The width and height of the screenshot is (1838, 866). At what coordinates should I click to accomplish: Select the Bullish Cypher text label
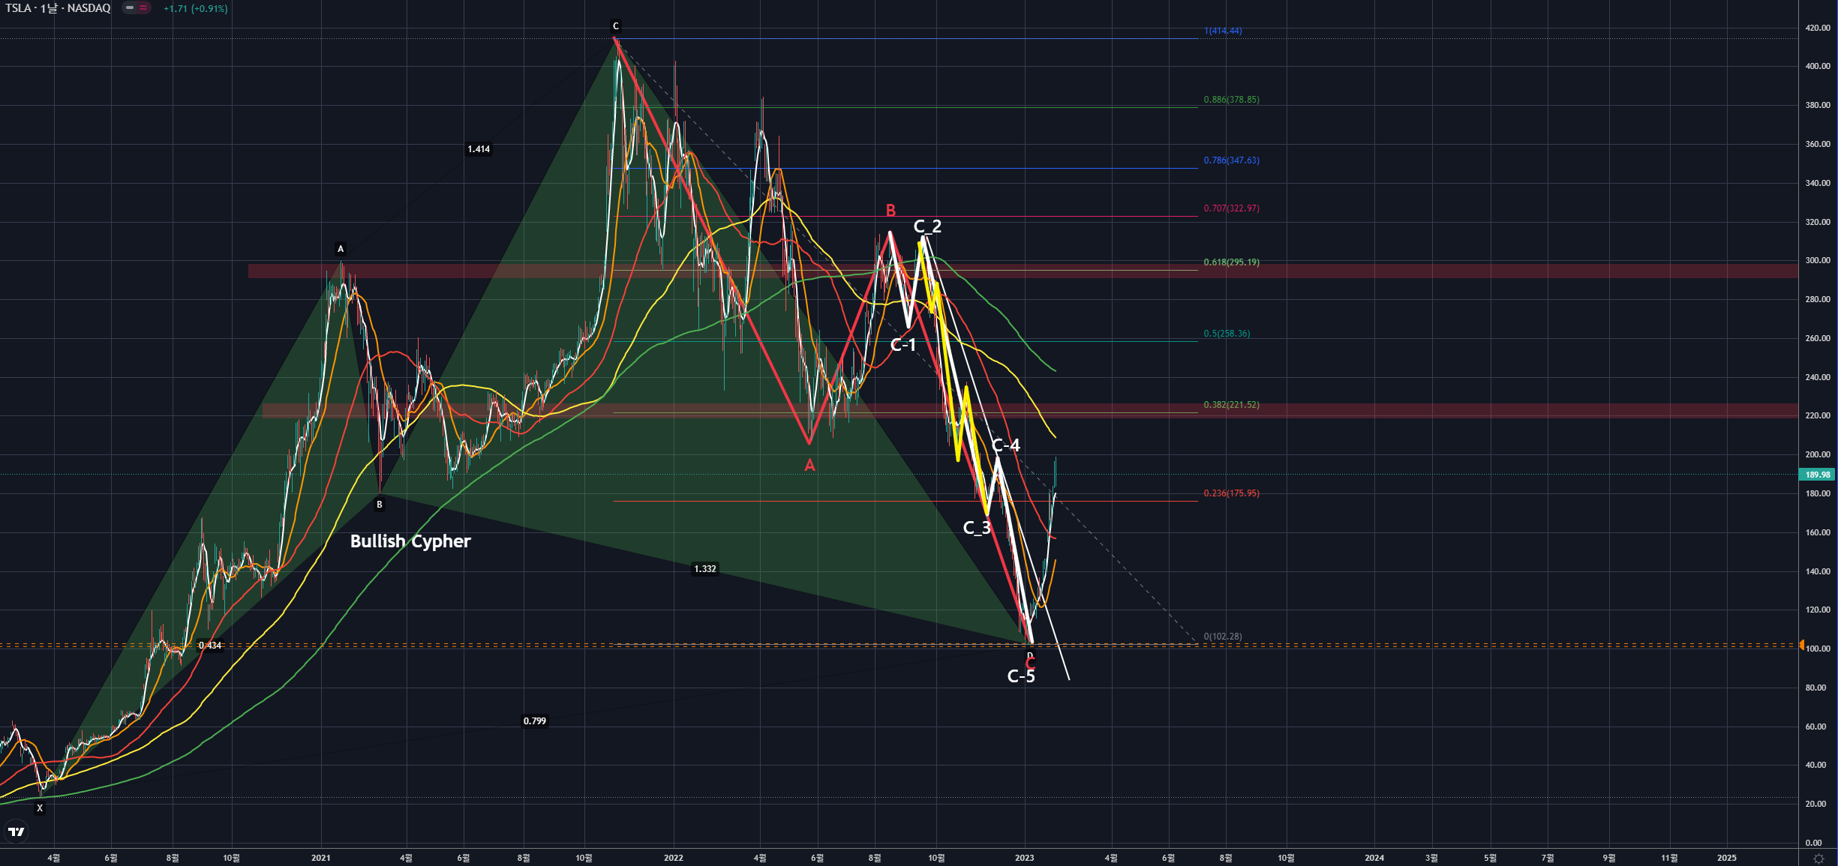[410, 541]
